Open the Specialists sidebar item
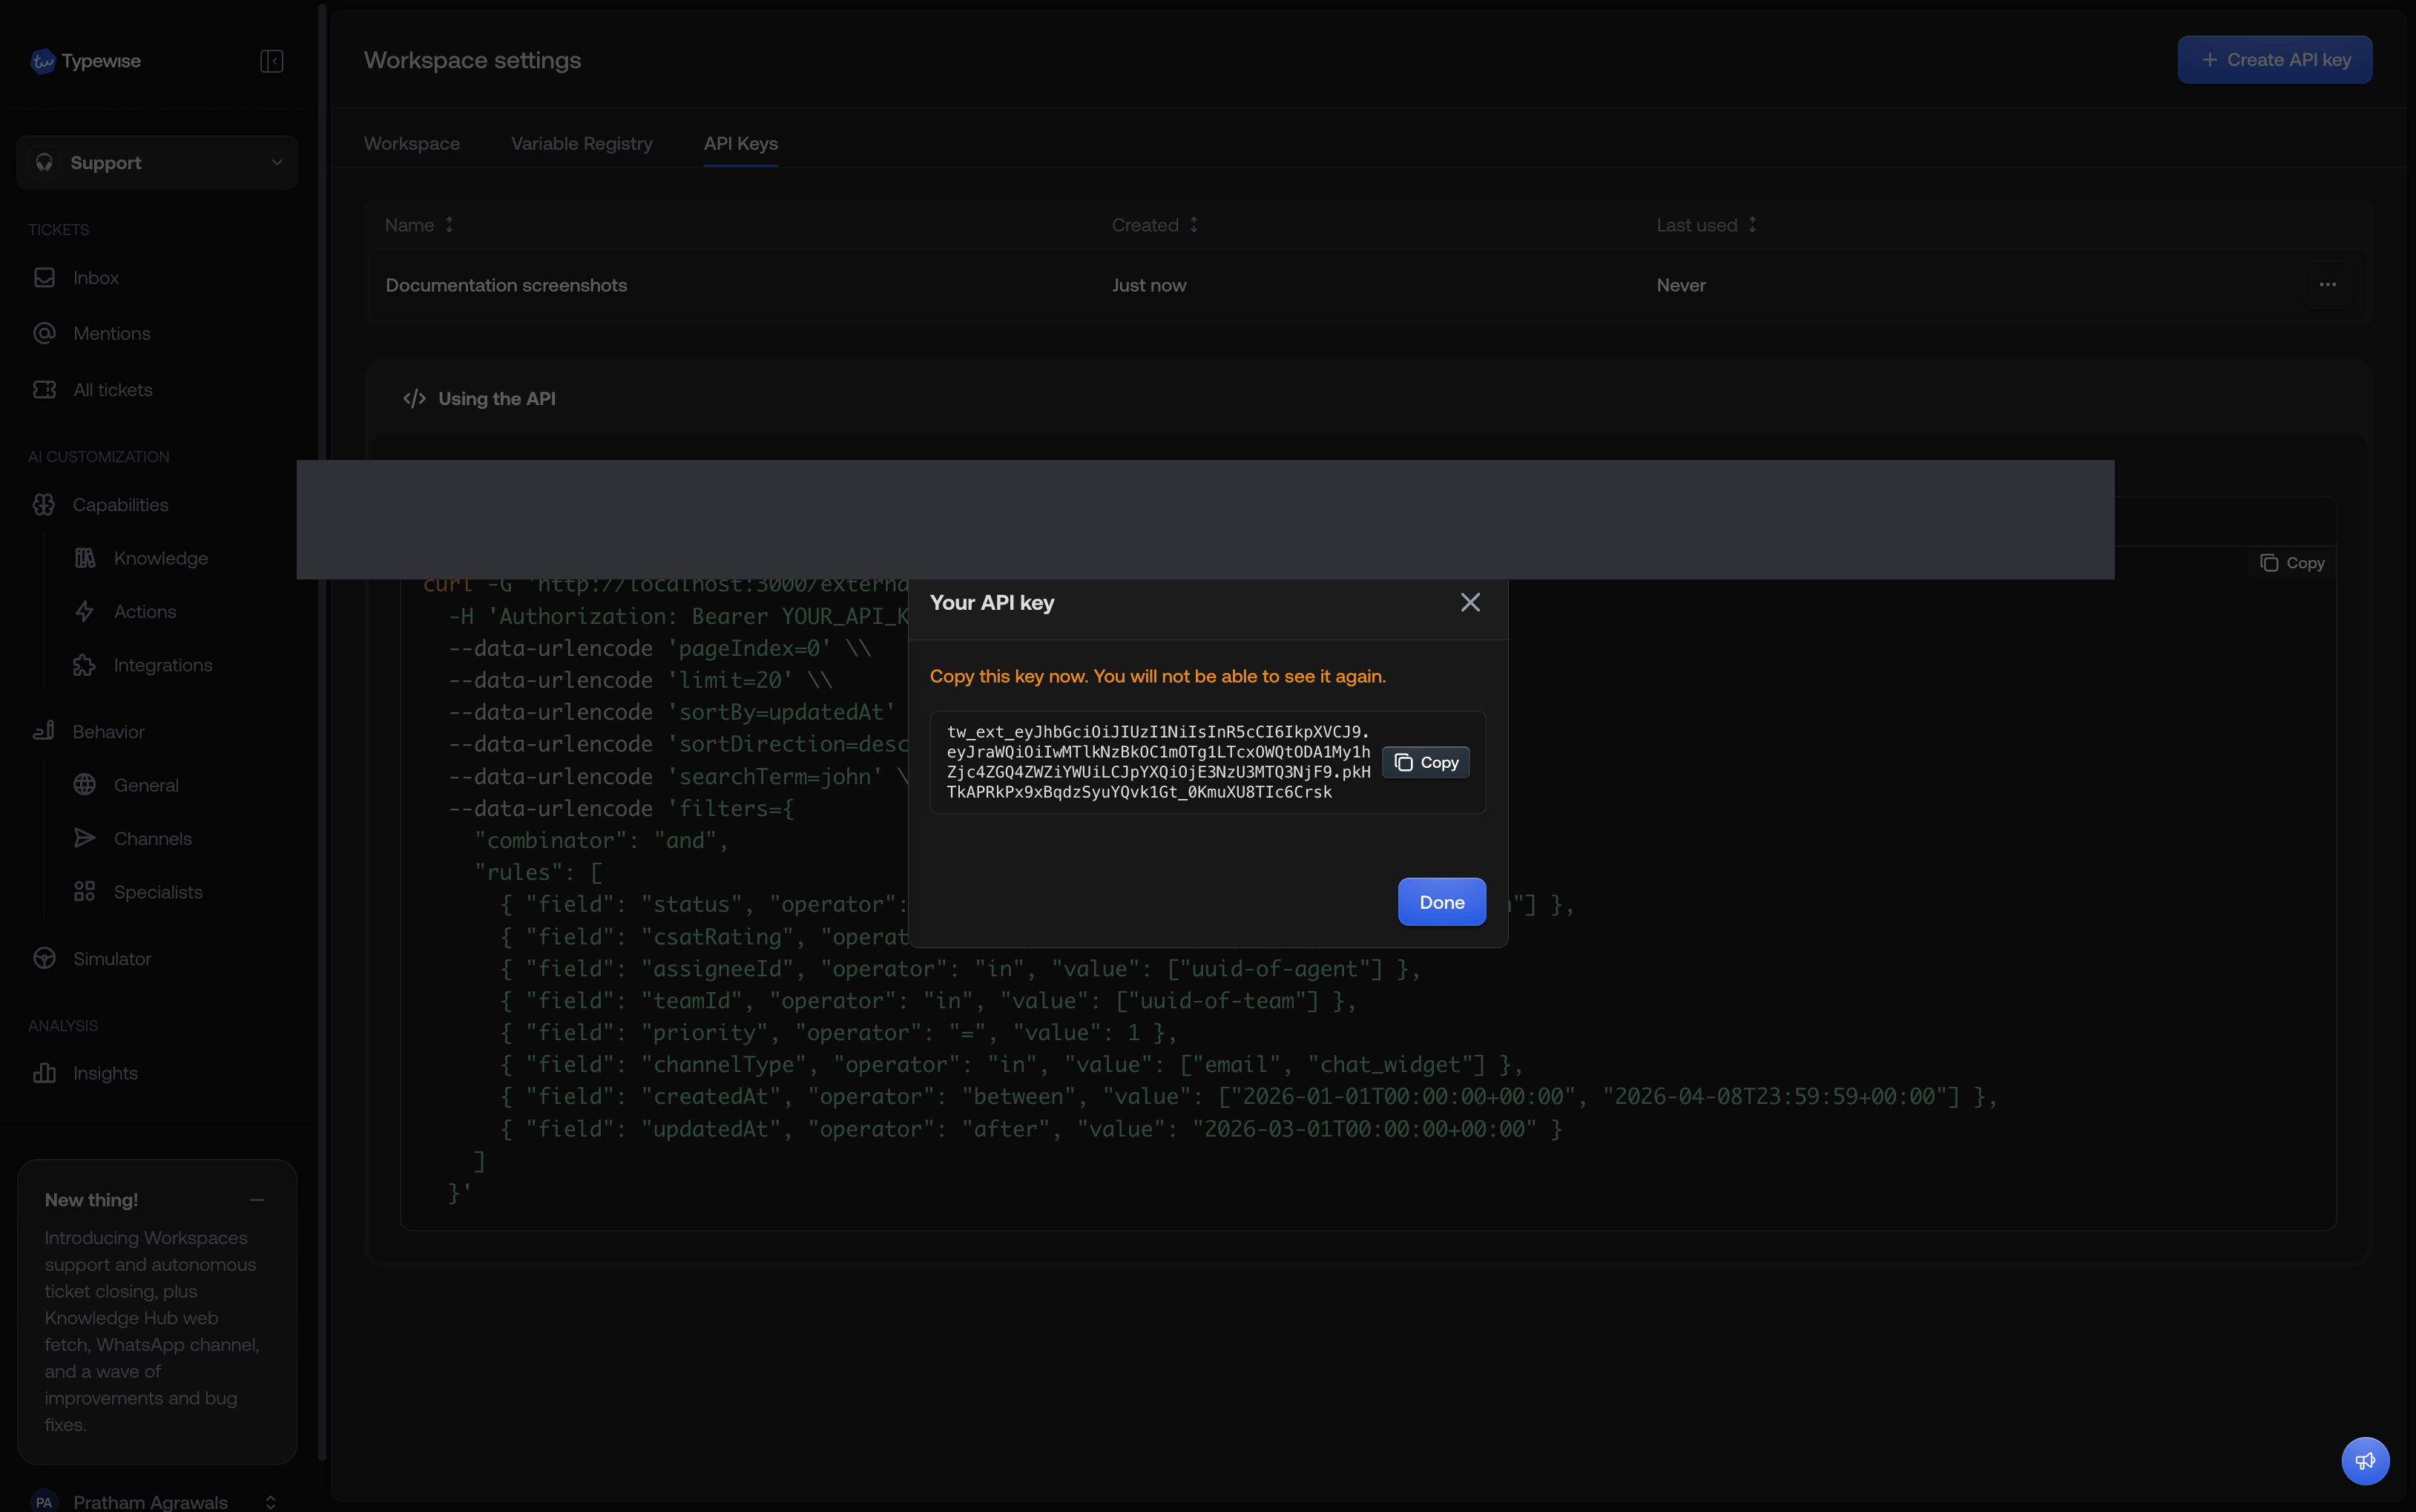Image resolution: width=2416 pixels, height=1512 pixels. pos(157,892)
